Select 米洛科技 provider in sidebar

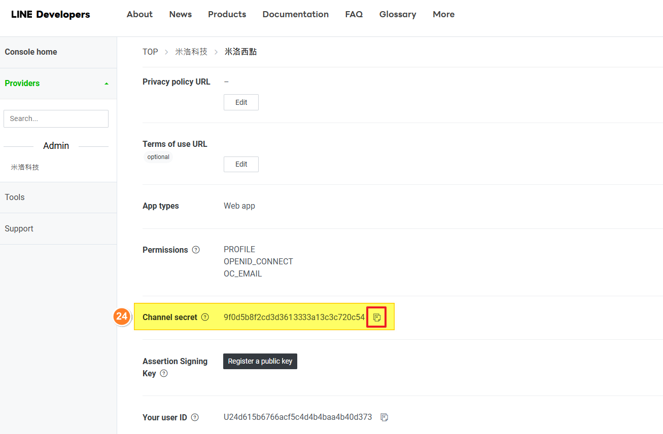pyautogui.click(x=25, y=167)
